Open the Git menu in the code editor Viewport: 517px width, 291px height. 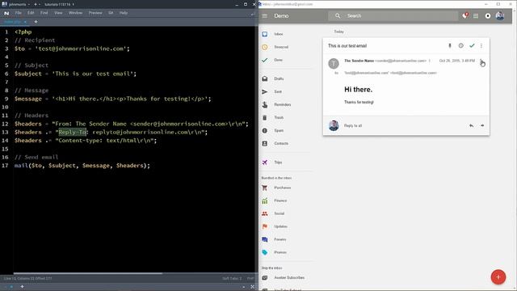pyautogui.click(x=111, y=13)
